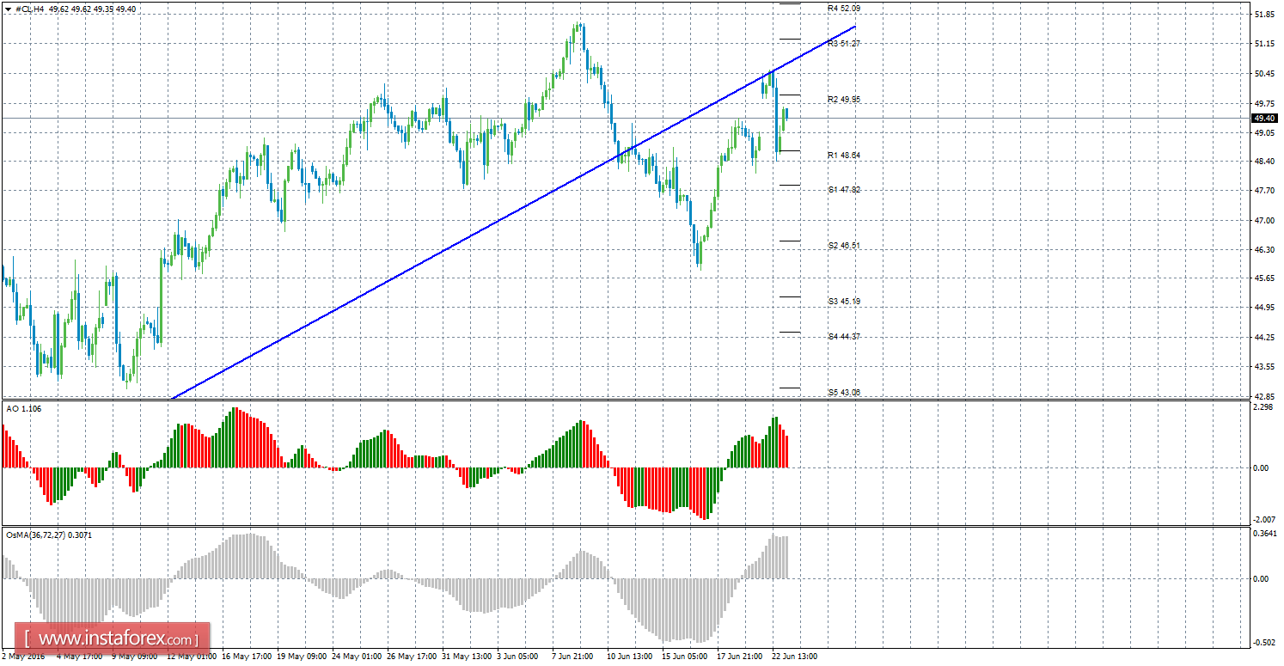Click the 51.85 price axis value
Viewport: 1284px width, 666px height.
(1264, 15)
